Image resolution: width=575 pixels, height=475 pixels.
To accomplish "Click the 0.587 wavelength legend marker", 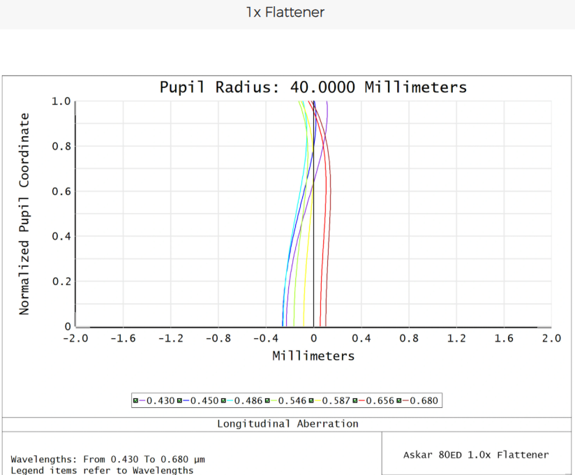I will (x=312, y=400).
